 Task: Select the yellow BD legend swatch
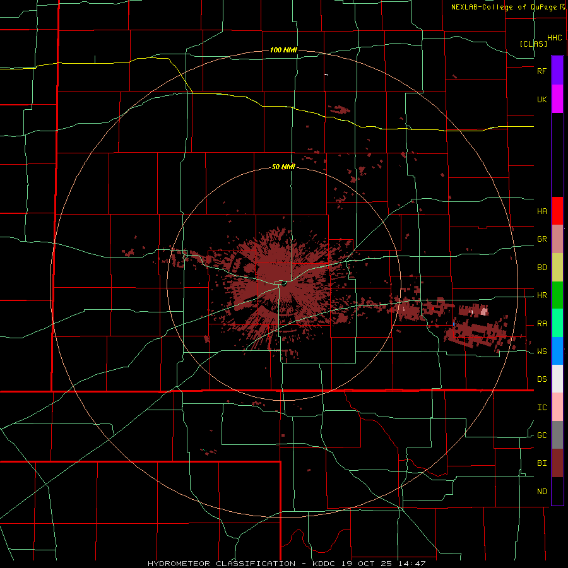(557, 268)
